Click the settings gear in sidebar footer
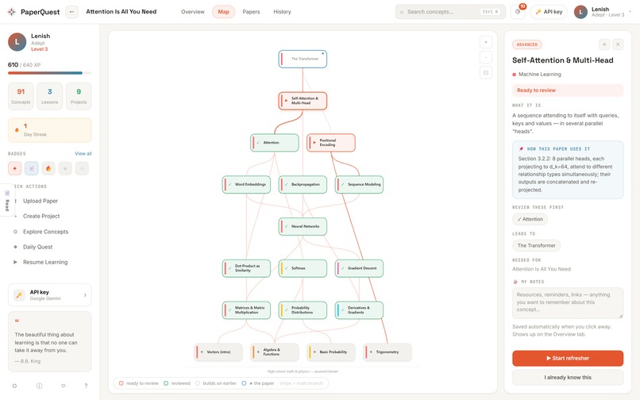The image size is (640, 400). (x=15, y=386)
